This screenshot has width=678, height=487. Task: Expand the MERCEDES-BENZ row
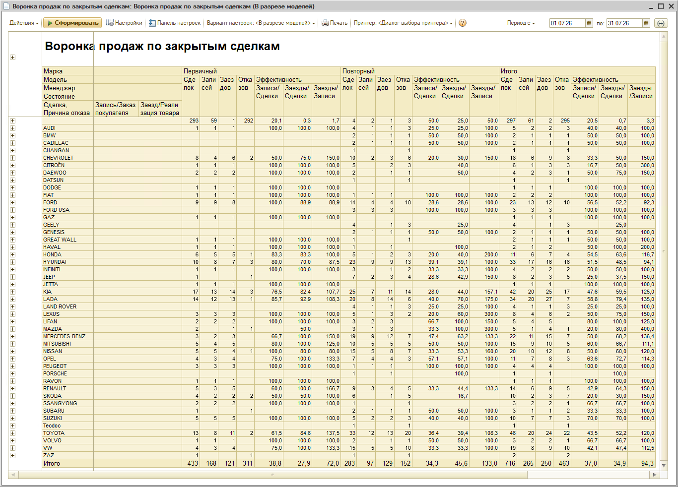[x=12, y=336]
